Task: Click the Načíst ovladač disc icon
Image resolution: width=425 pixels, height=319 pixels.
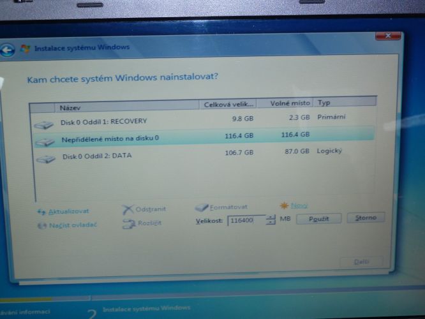Action: coord(41,226)
